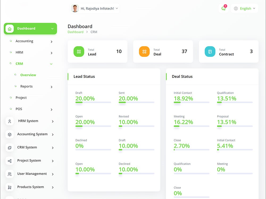
Task: Click the Products System cart icon
Action: click(10, 187)
